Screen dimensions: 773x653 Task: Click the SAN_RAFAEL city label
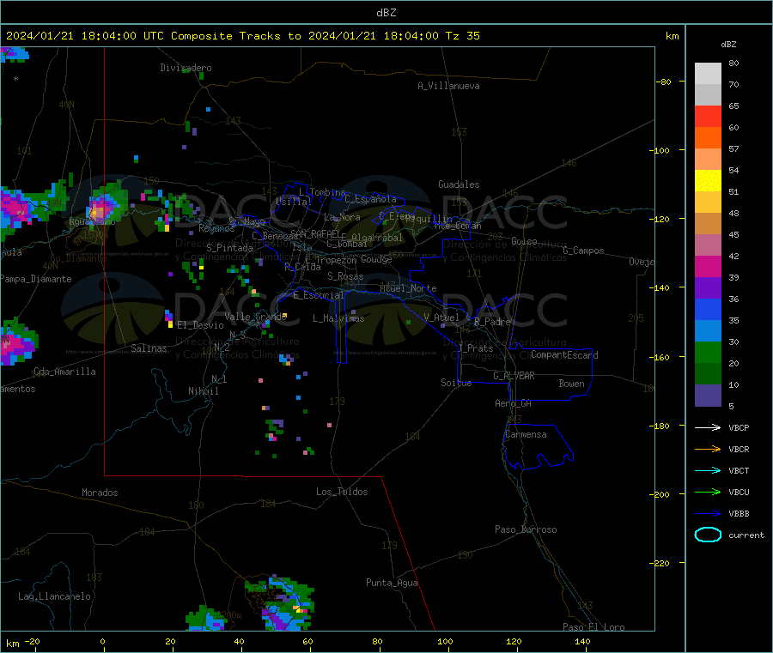click(315, 233)
